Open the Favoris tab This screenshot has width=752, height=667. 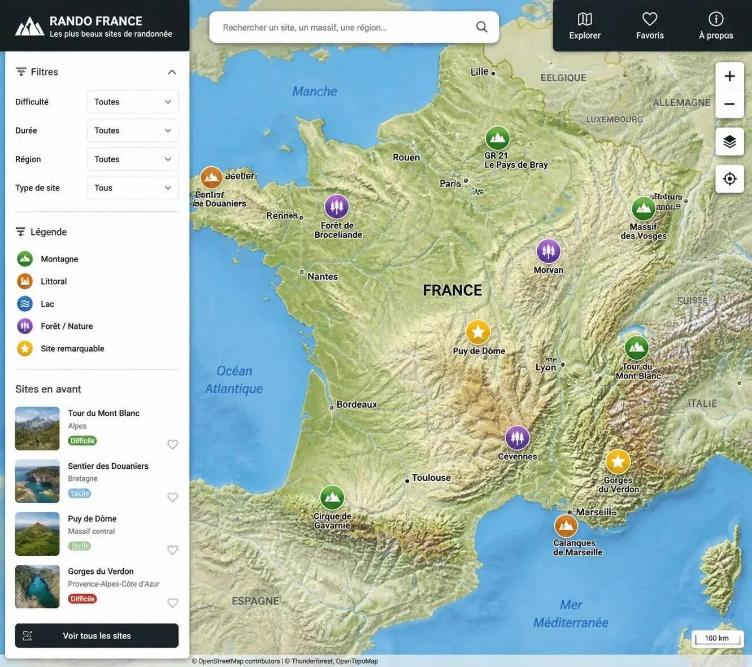pyautogui.click(x=650, y=27)
